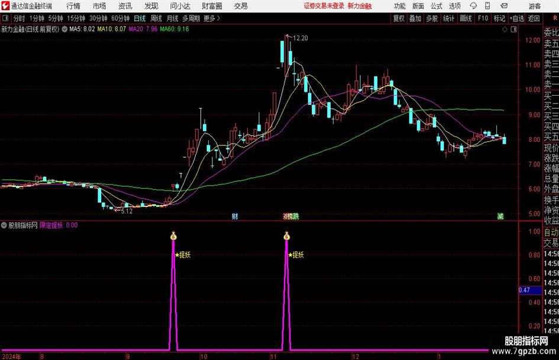Click the 5.12 low price label
The image size is (559, 360).
tap(127, 211)
